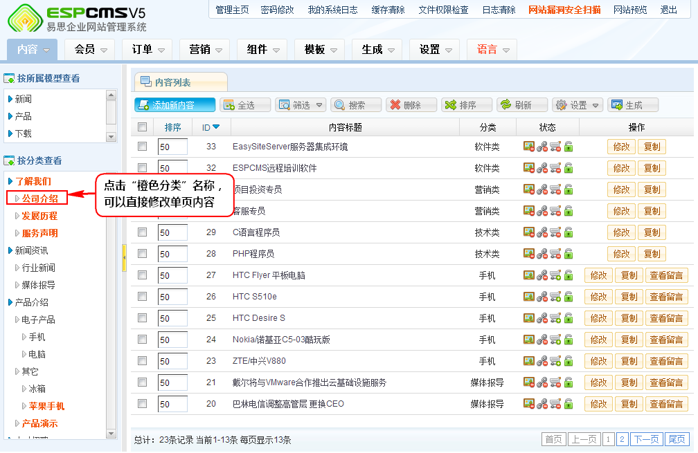This screenshot has width=698, height=453.
Task: Click the green lock icon in ESPCMS远程培训软件 row
Action: coord(569,168)
